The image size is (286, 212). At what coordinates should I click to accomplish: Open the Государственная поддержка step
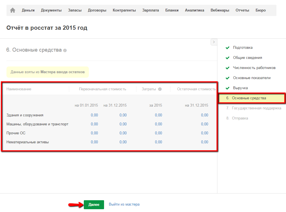[x=256, y=108]
